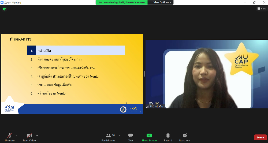Select the speaker's video thumbnail
The width and height of the screenshot is (268, 143).
(x=206, y=74)
